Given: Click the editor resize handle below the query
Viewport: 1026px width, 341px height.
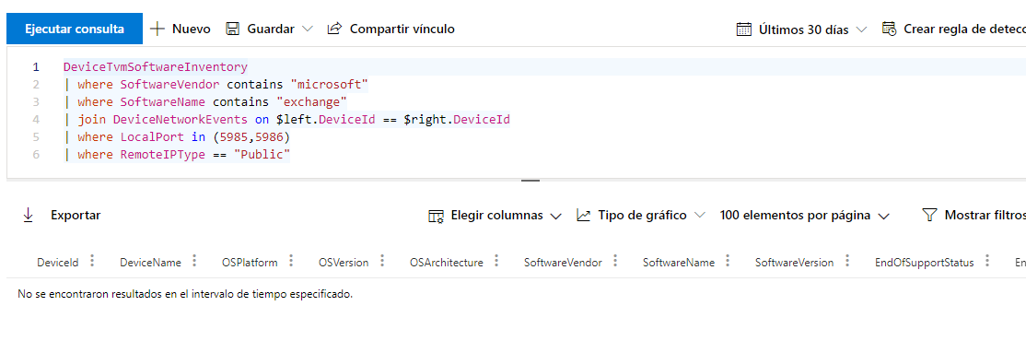Looking at the screenshot, I should pos(530,180).
